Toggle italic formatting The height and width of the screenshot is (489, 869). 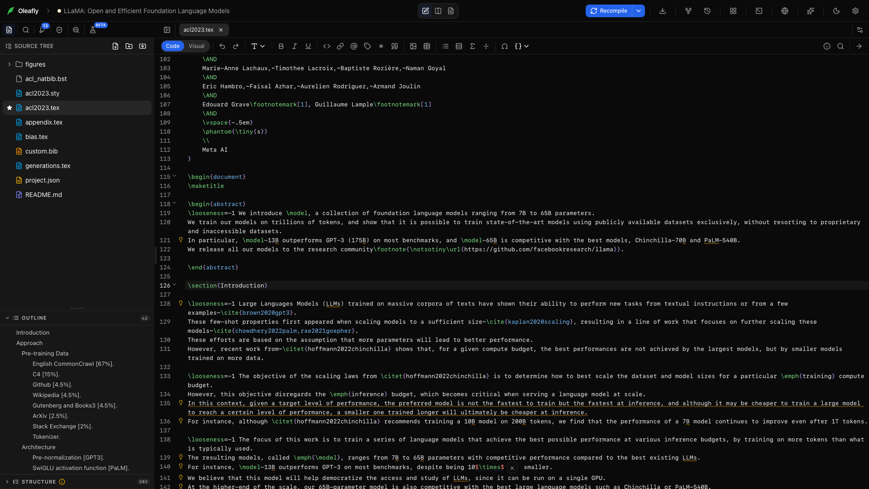coord(295,46)
